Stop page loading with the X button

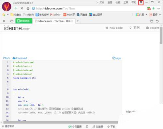(22, 8)
